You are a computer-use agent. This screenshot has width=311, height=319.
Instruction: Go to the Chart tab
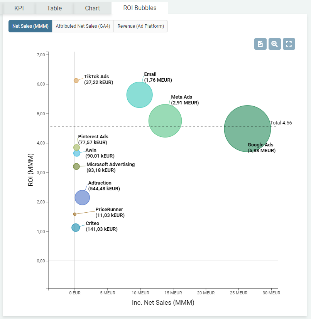click(x=92, y=8)
